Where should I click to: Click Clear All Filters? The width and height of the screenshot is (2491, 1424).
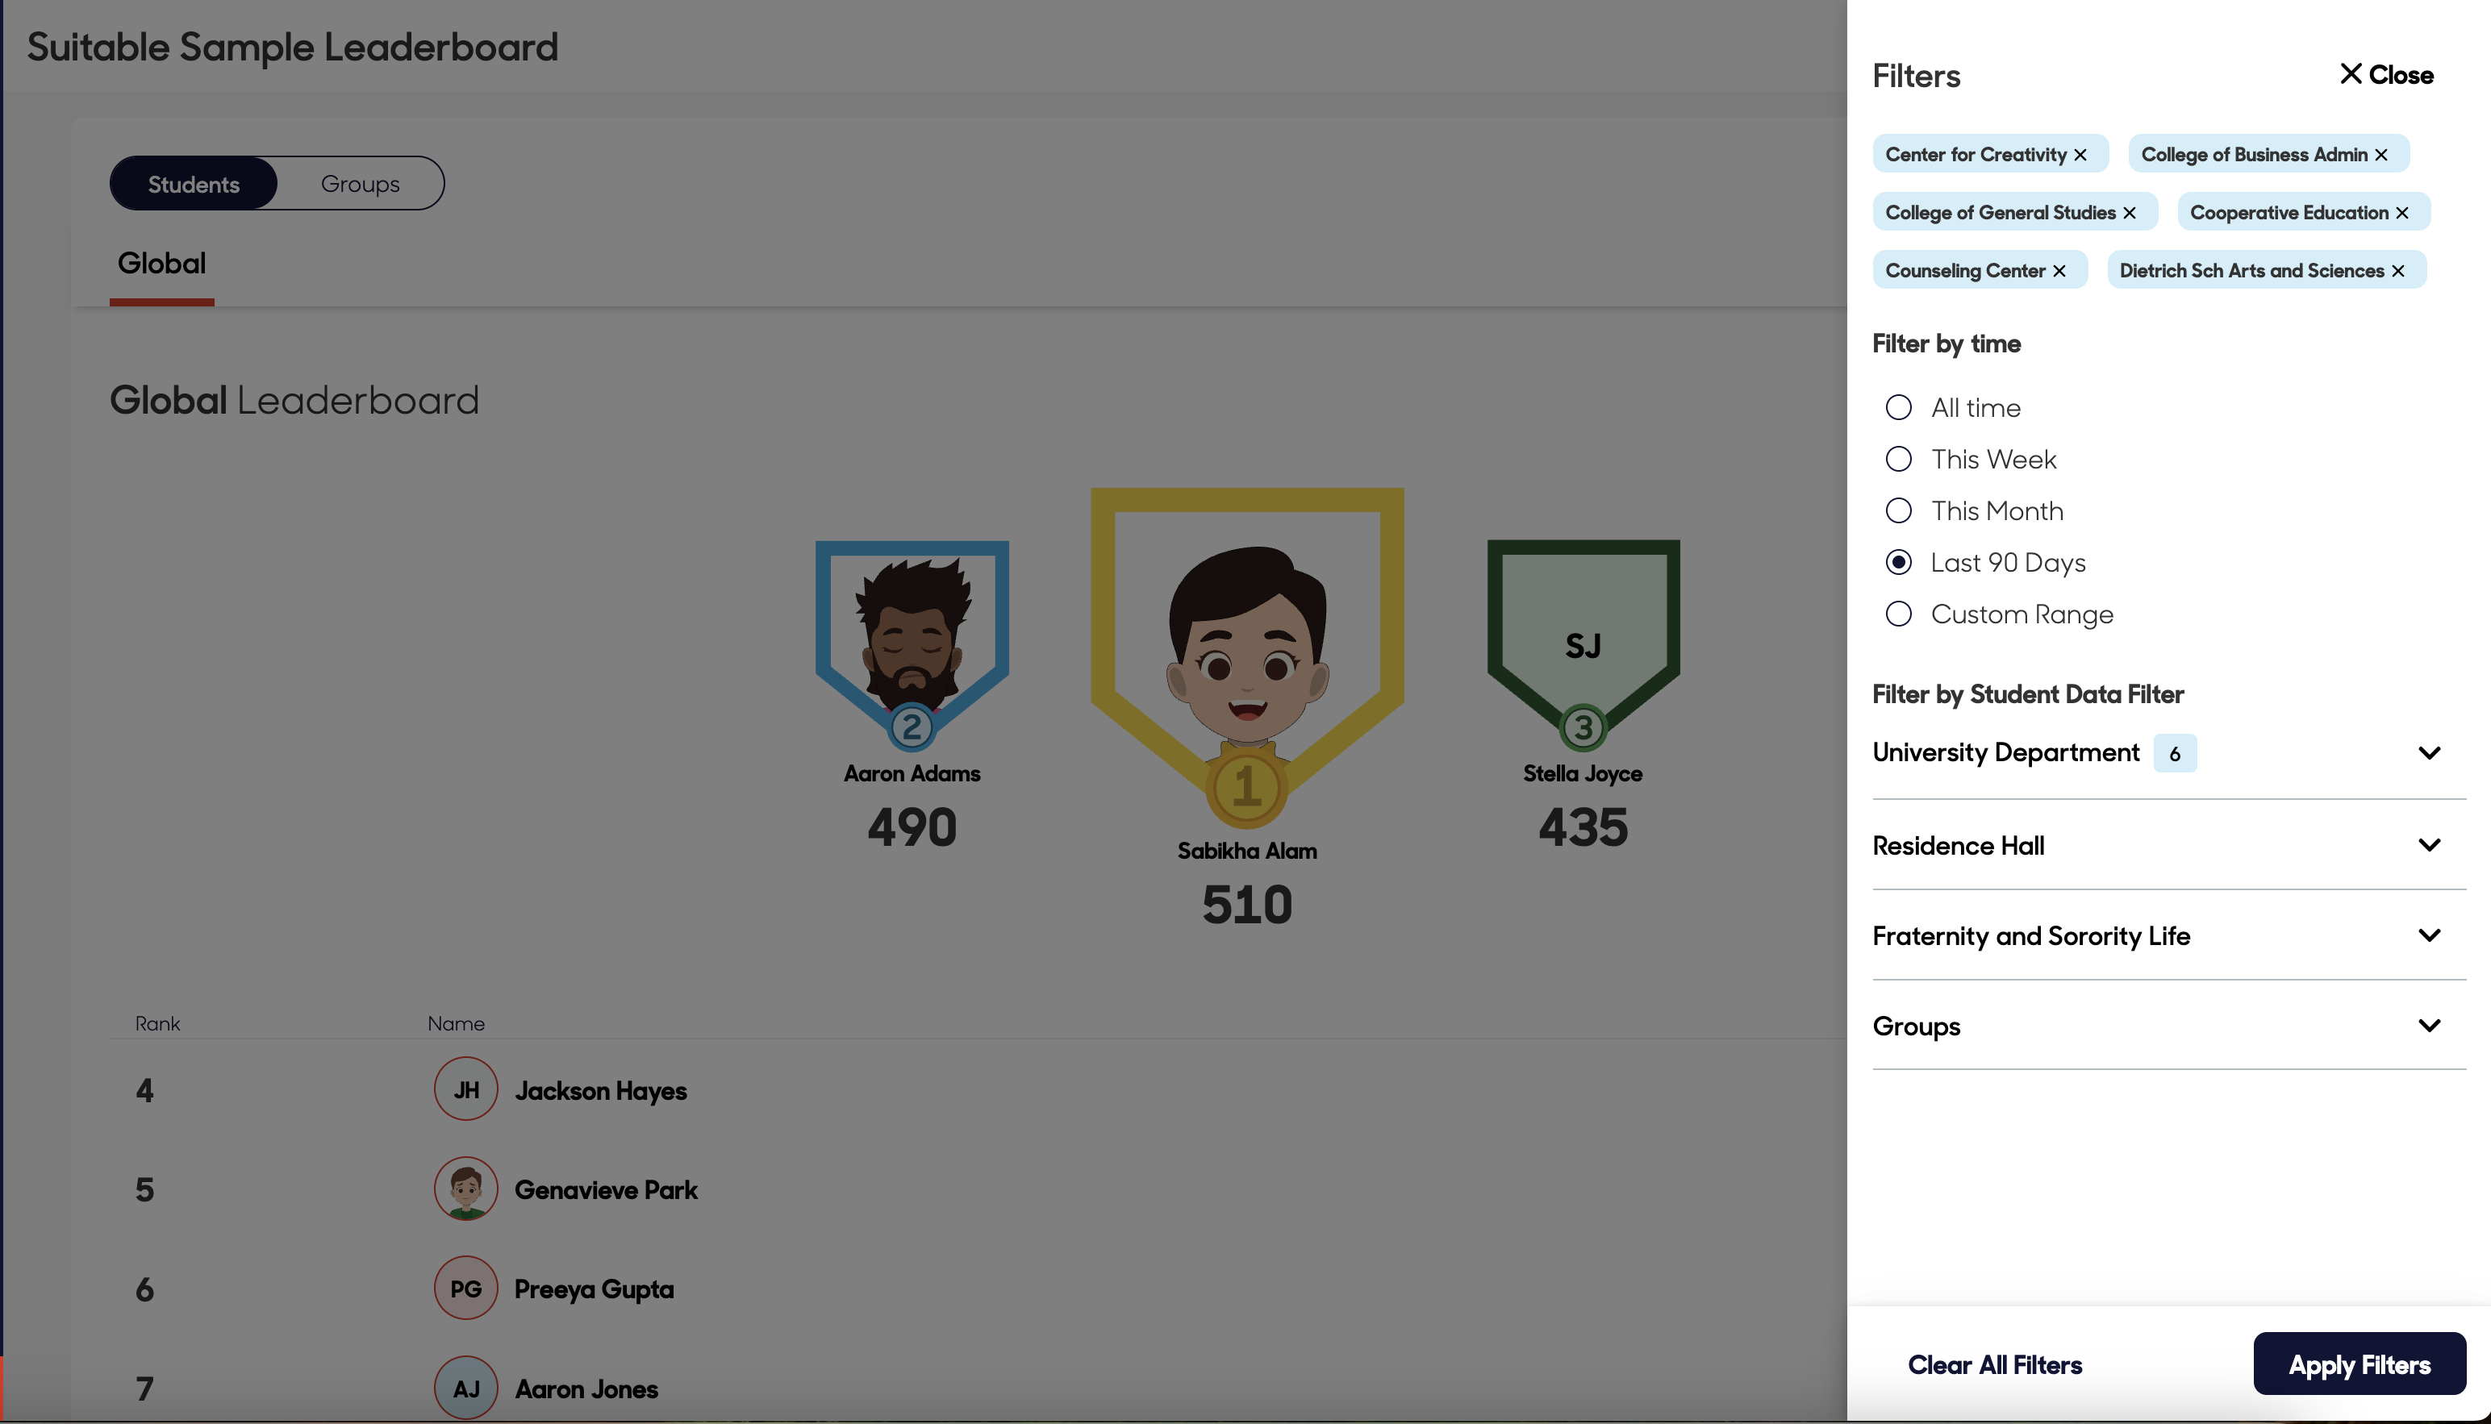click(x=1994, y=1364)
